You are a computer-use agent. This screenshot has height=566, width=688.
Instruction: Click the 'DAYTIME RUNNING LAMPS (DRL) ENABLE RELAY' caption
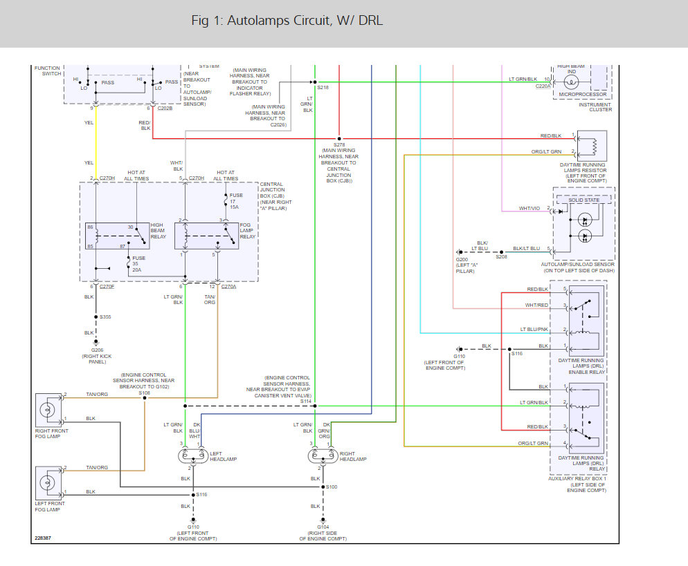tap(581, 366)
